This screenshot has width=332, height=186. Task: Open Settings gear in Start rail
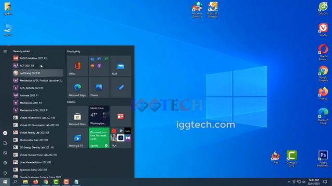coord(5,163)
